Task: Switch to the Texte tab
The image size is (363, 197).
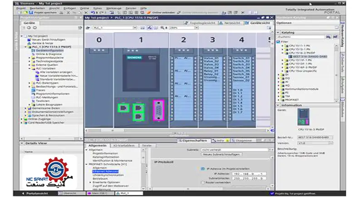Action: [x=147, y=145]
